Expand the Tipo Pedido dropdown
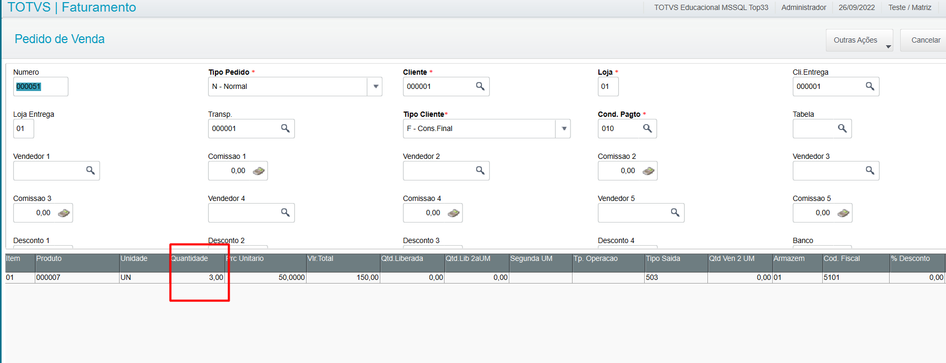The width and height of the screenshot is (946, 363). (x=376, y=86)
